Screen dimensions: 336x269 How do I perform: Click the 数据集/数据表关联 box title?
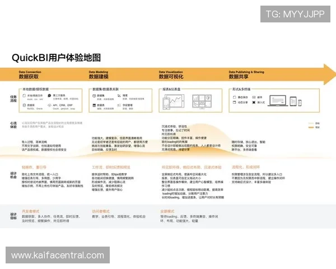pyautogui.click(x=106, y=89)
